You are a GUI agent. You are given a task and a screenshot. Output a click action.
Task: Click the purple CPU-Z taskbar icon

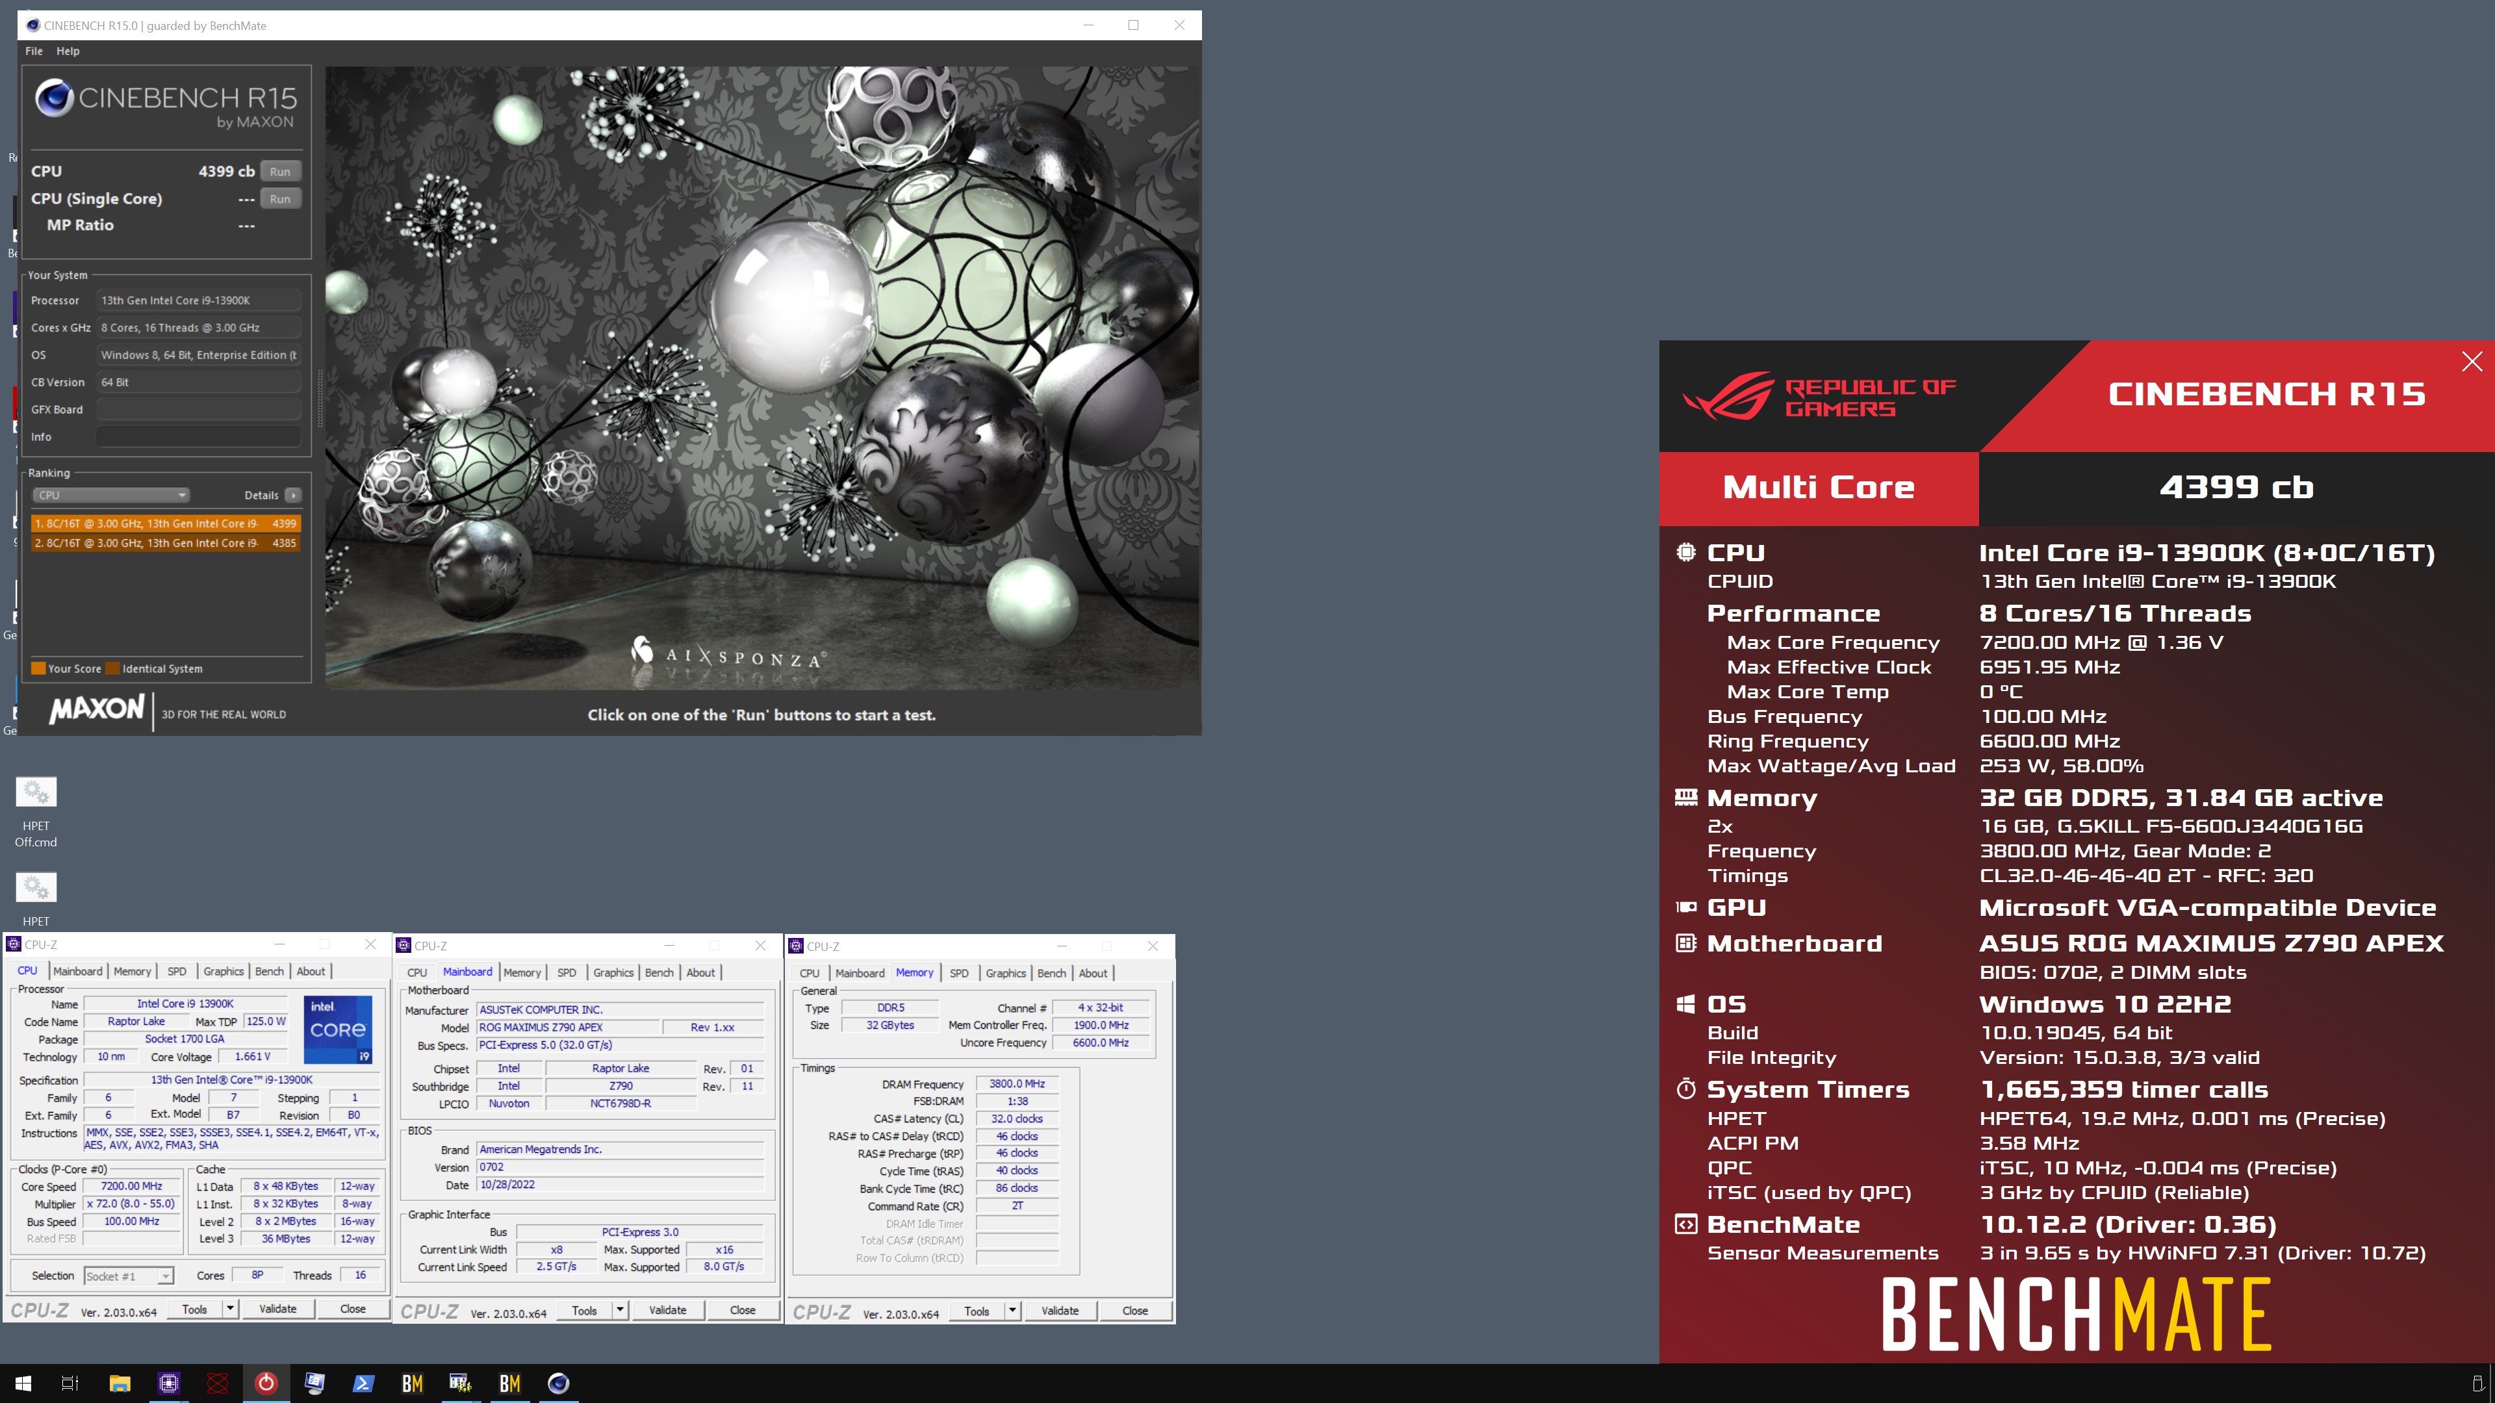(168, 1383)
